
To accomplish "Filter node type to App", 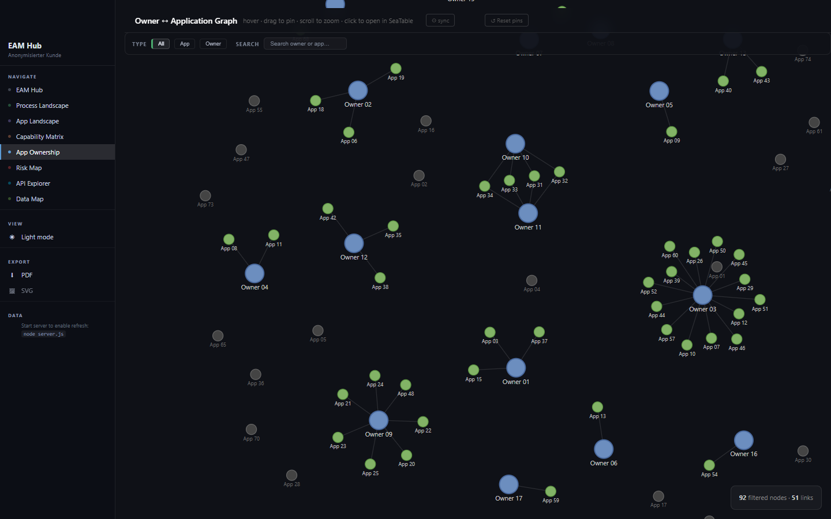I will click(185, 44).
